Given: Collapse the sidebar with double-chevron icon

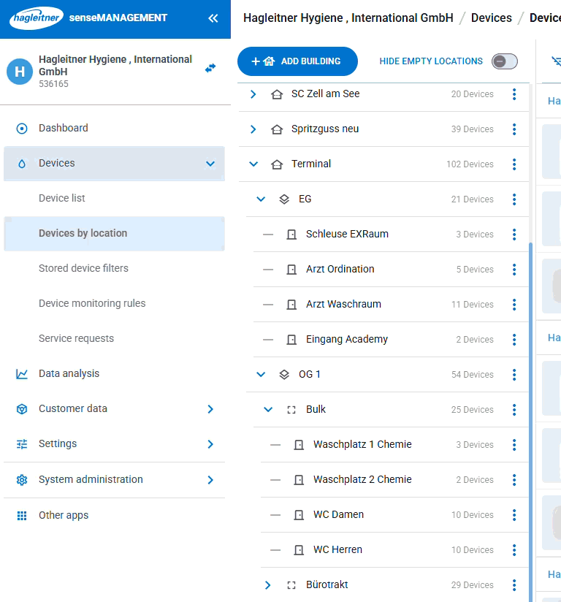Looking at the screenshot, I should (x=213, y=18).
